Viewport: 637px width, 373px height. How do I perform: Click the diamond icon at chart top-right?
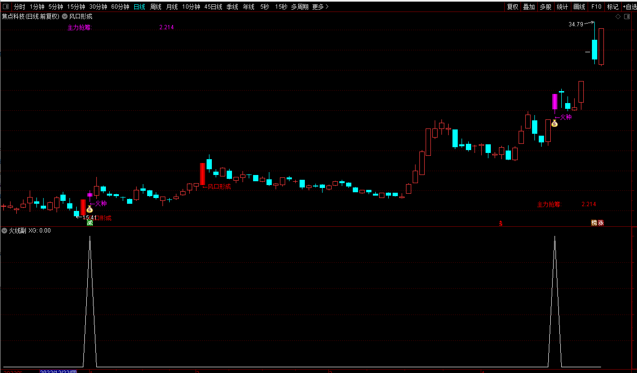coord(618,17)
